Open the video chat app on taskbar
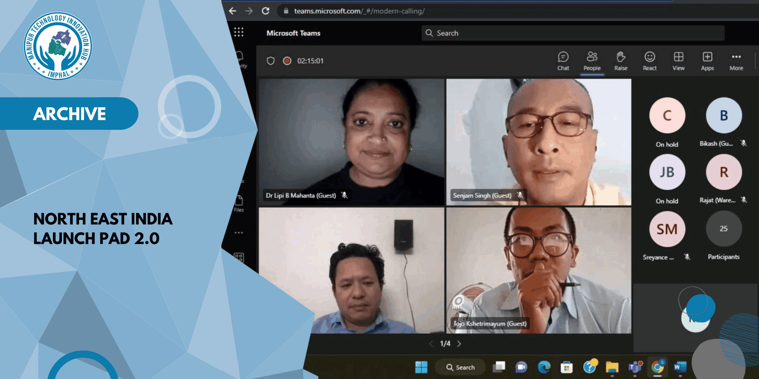759x379 pixels. pos(522,367)
